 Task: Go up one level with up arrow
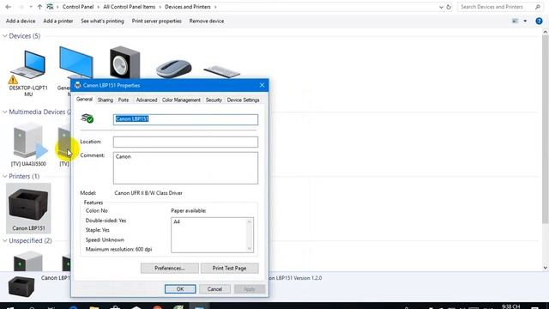point(39,7)
